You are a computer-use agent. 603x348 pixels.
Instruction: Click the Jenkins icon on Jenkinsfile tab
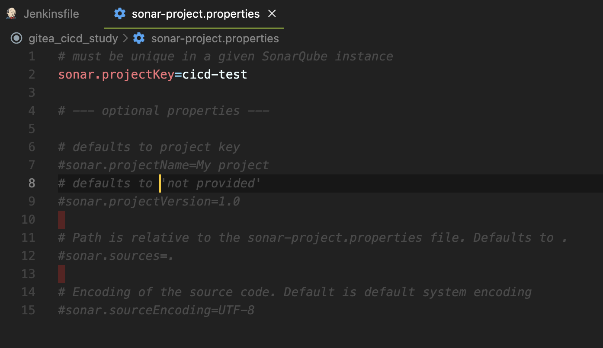pos(12,13)
